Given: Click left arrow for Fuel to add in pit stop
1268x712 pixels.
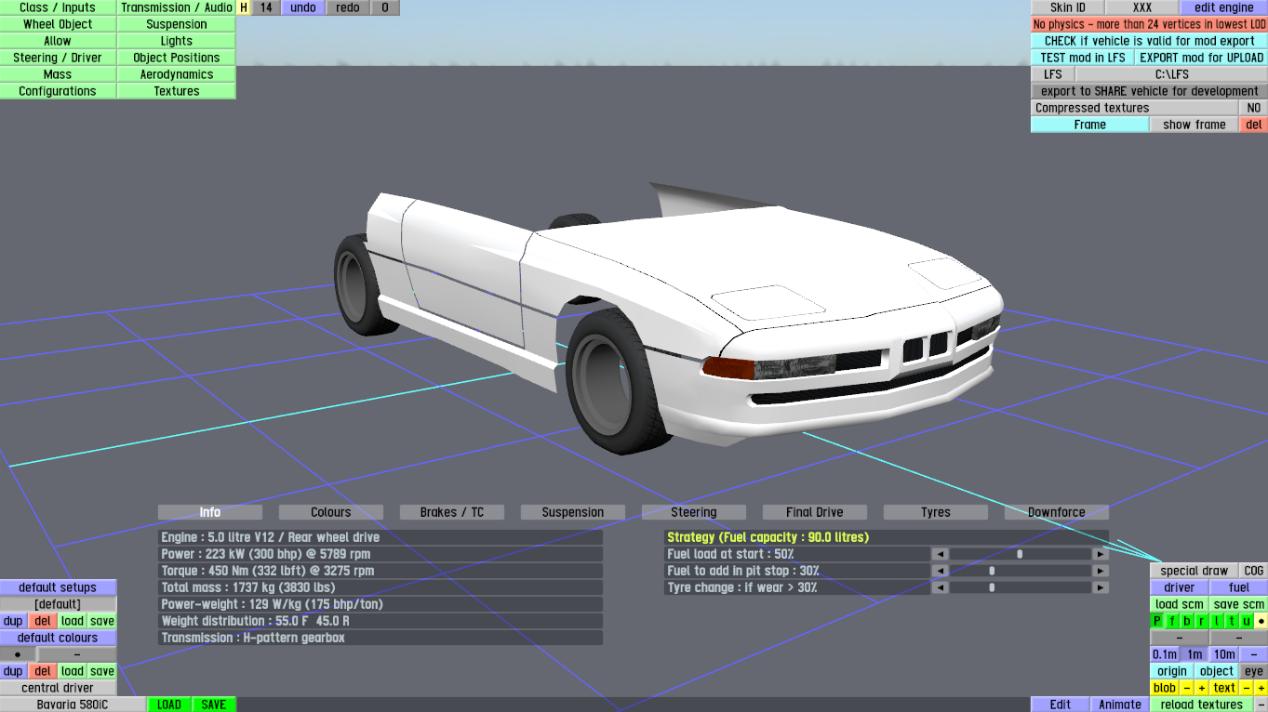Looking at the screenshot, I should pos(941,571).
